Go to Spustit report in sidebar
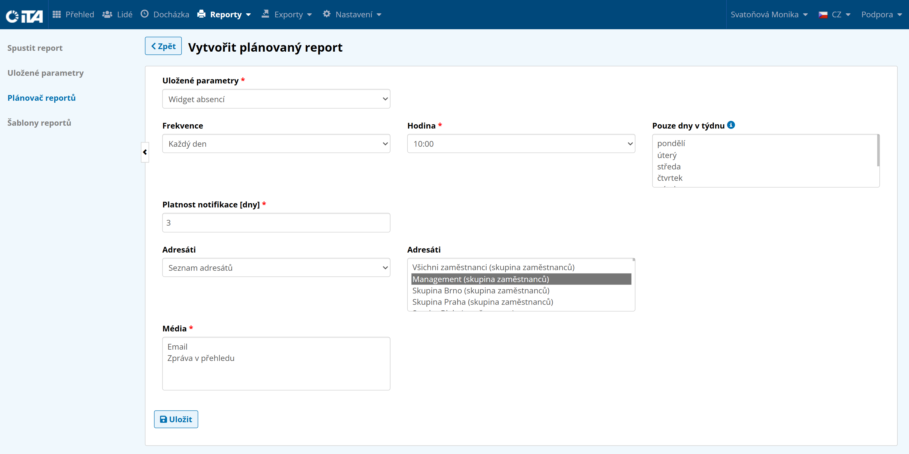 tap(35, 48)
